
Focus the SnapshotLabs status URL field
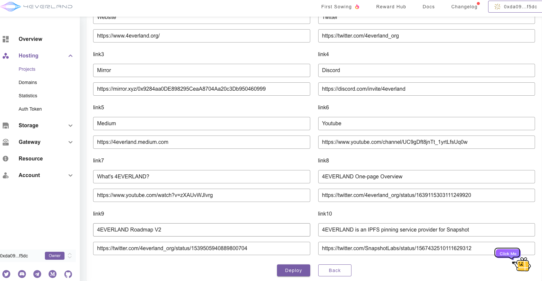pos(426,248)
